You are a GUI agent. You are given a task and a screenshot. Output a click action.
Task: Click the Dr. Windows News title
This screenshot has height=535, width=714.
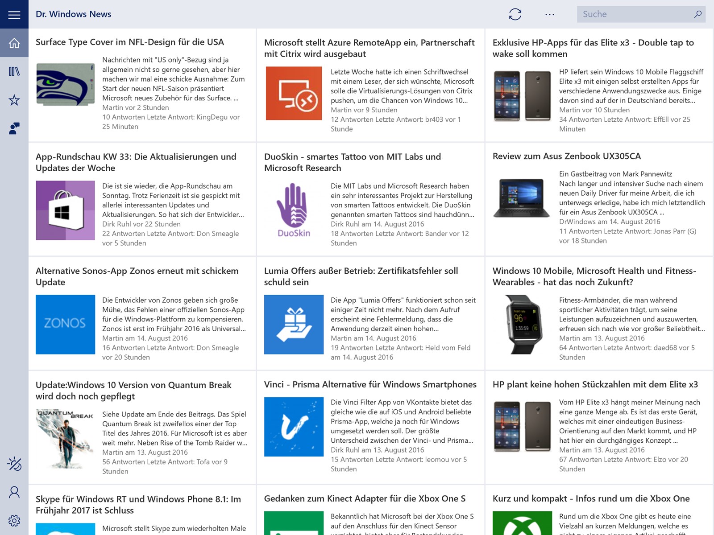pos(74,14)
